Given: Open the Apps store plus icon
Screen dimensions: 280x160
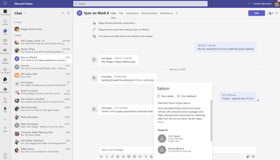Looking at the screenshot, I should click(x=5, y=129).
